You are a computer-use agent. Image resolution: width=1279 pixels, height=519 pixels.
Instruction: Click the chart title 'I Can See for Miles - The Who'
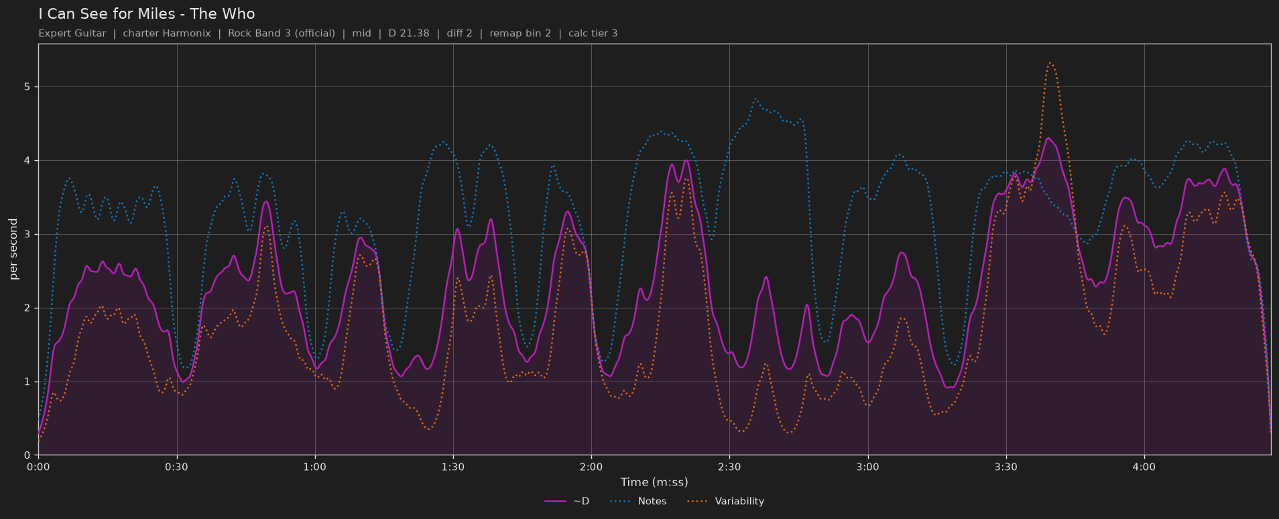point(147,14)
